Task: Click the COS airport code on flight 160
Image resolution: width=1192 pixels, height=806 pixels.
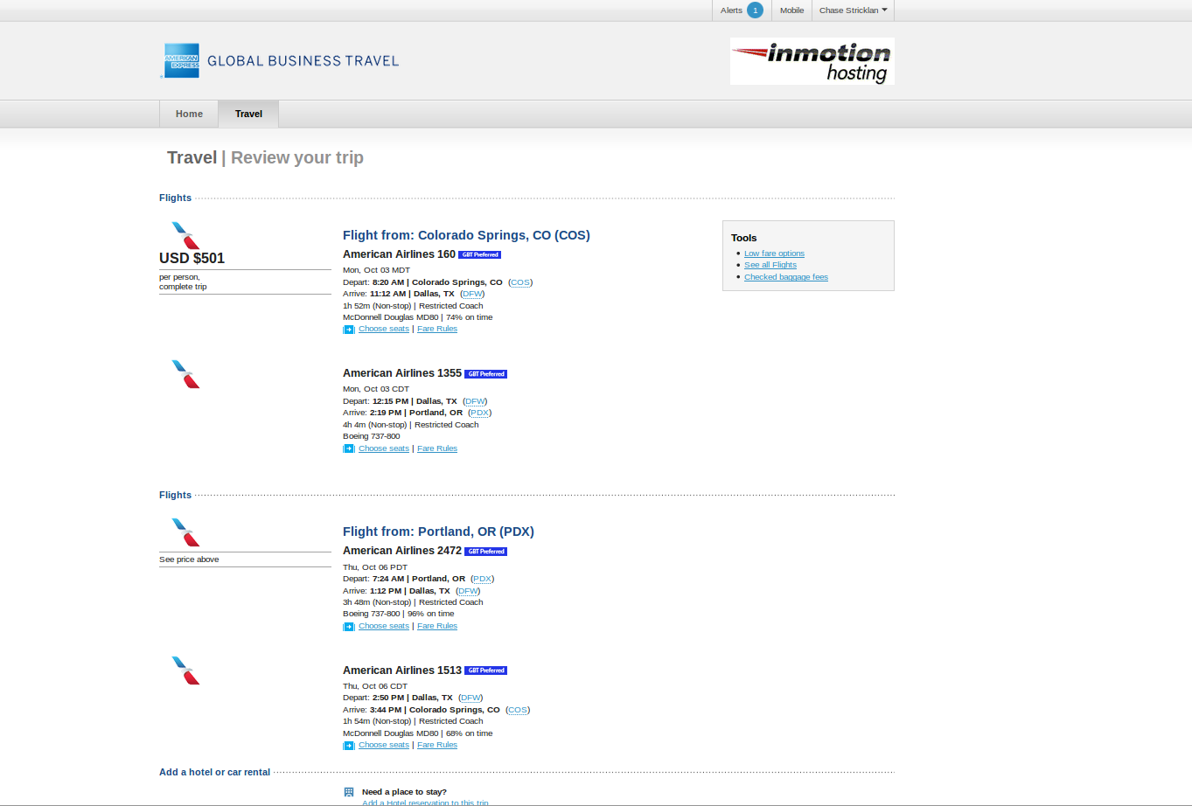Action: (x=520, y=282)
